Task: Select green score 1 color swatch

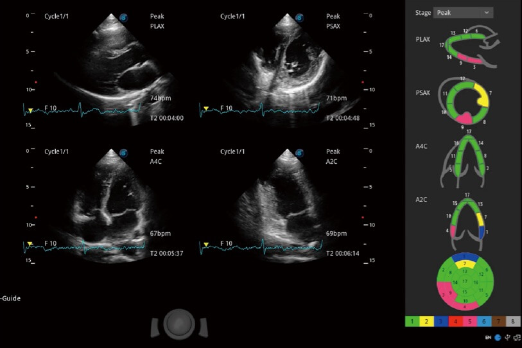Action: [x=412, y=322]
